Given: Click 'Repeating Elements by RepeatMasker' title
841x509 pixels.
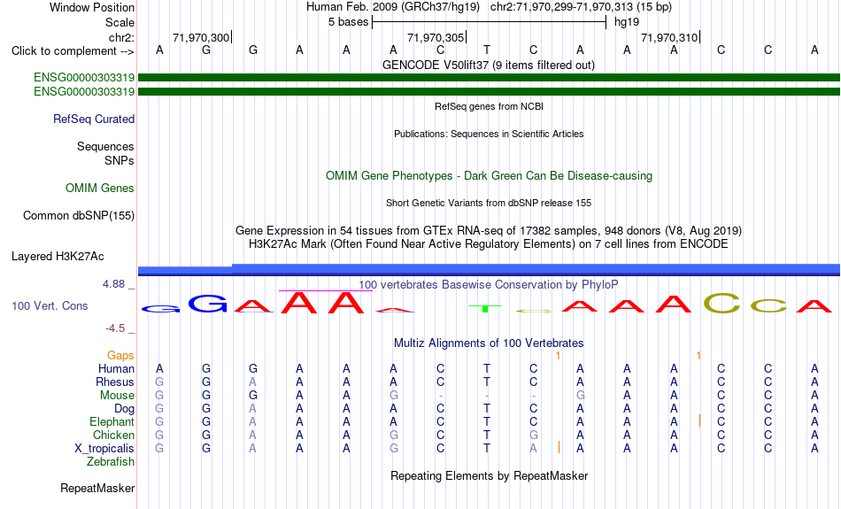Looking at the screenshot, I should (x=489, y=475).
